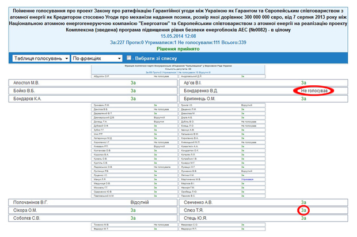Click the vote date 15.05.2014 12:08
The image size is (357, 237).
tap(178, 35)
